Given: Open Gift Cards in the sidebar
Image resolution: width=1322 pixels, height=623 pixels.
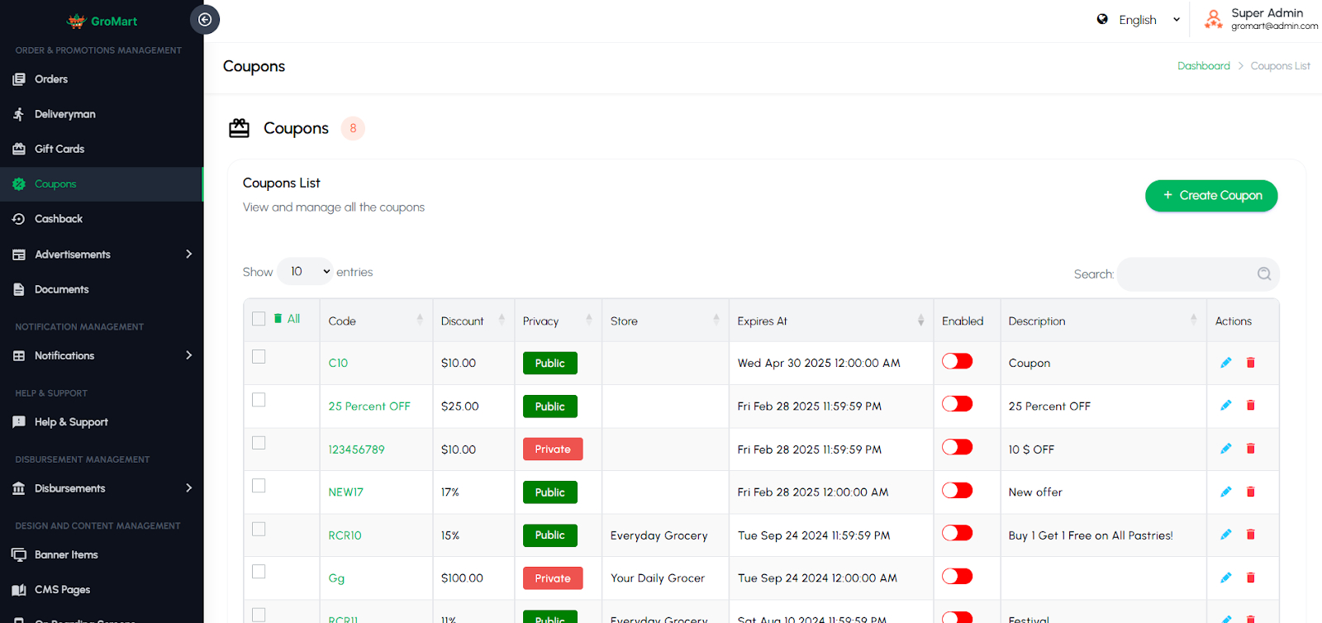Looking at the screenshot, I should click(59, 149).
